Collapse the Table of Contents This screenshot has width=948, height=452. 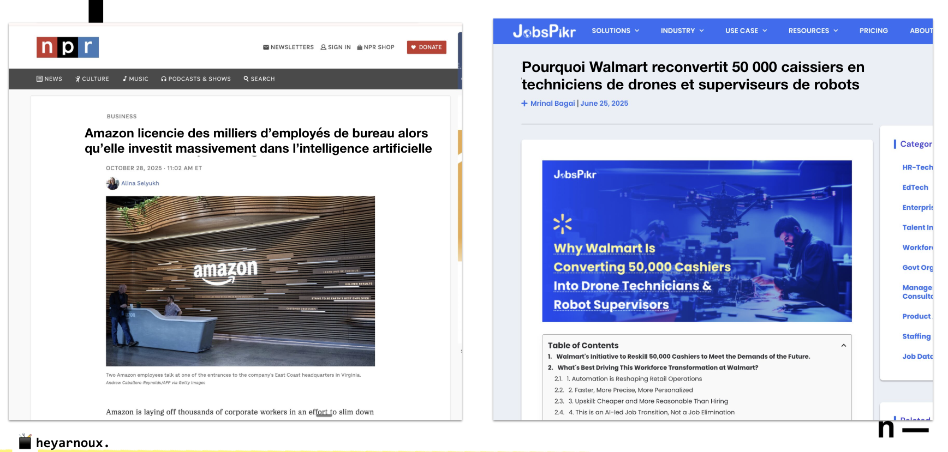844,346
